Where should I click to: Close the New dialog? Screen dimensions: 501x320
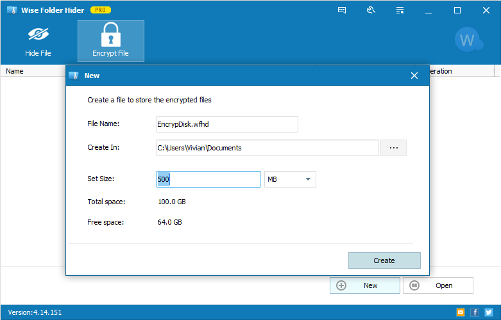(x=414, y=76)
